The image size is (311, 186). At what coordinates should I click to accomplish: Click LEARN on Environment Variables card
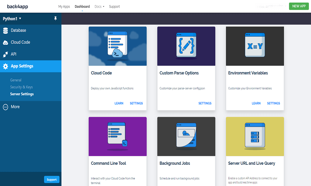point(256,103)
